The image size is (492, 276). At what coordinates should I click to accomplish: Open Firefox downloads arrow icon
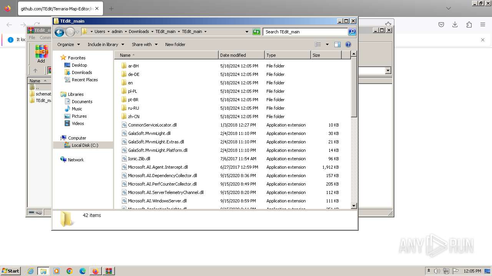455,25
